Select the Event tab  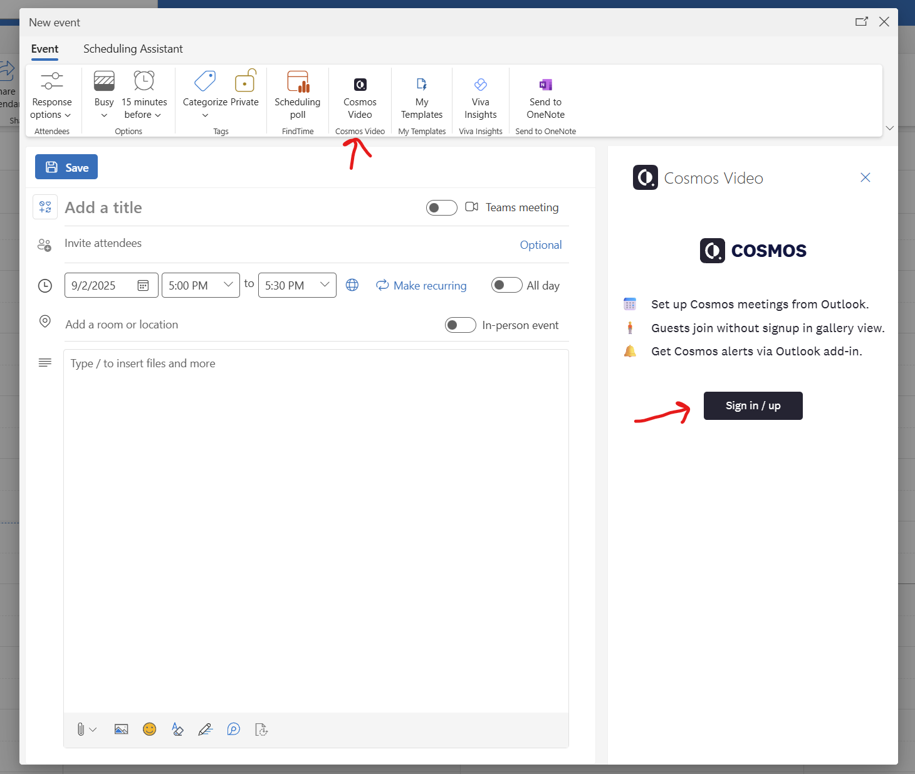pos(44,49)
